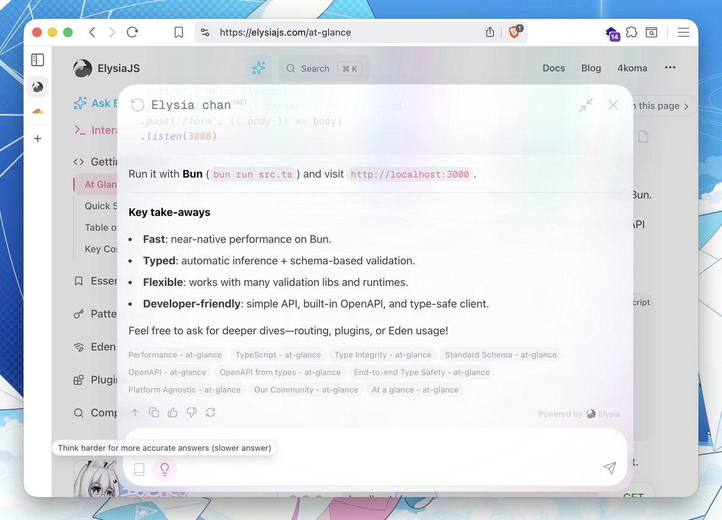The width and height of the screenshot is (722, 520).
Task: Click the Powered by Elysia link
Action: pos(579,414)
